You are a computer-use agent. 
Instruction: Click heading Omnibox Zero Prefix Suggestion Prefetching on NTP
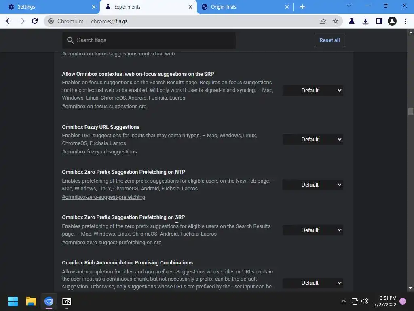124,172
